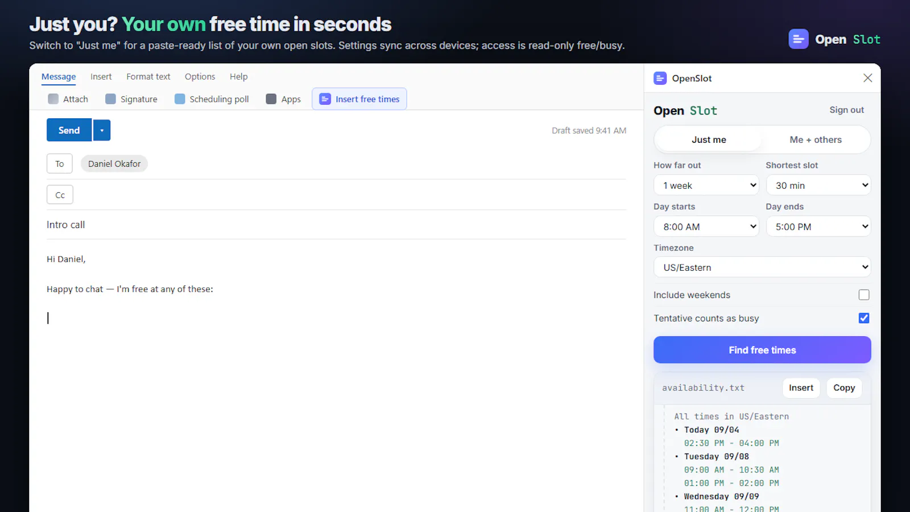Open the Scheduling poll tool

(x=212, y=99)
